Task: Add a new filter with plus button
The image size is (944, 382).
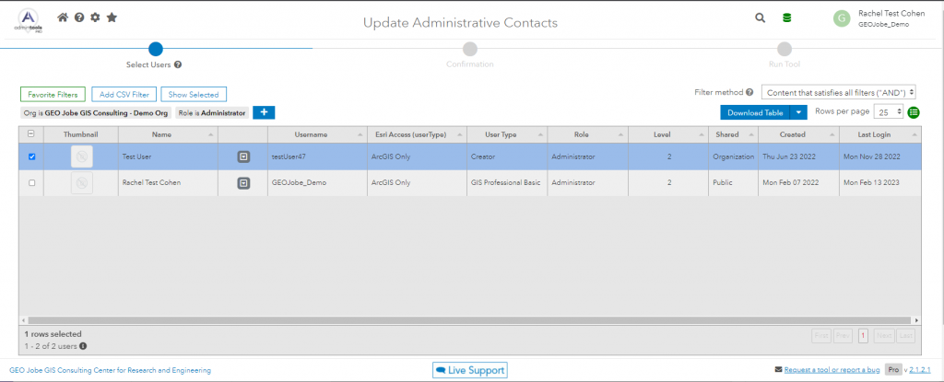Action: pos(264,112)
